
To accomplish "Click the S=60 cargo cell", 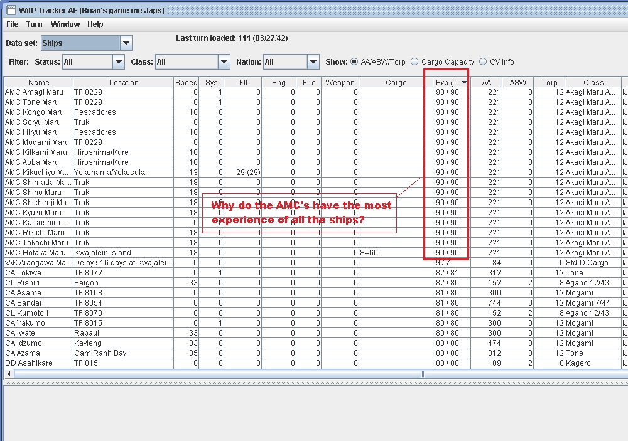I will pos(396,253).
